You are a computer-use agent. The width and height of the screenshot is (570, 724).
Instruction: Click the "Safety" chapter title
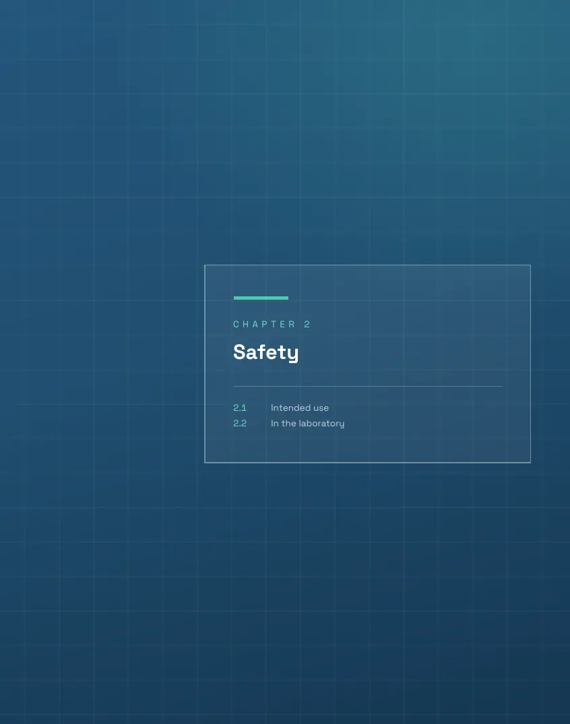[x=265, y=352]
